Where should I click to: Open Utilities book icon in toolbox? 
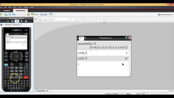pos(21,21)
